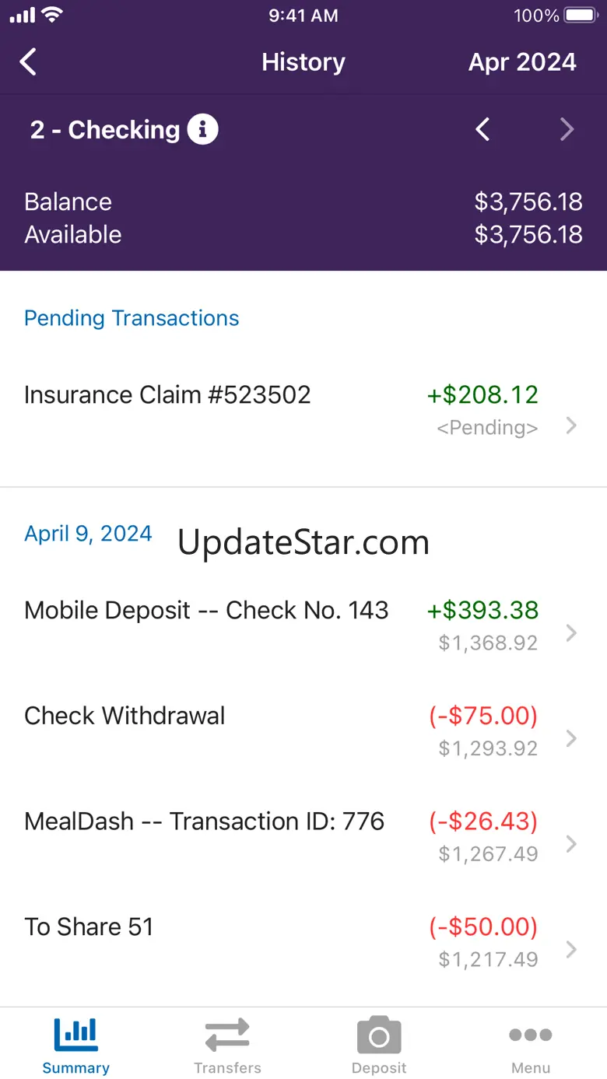Open the Transfers arrows icon
Image resolution: width=607 pixels, height=1079 pixels.
point(227,1035)
